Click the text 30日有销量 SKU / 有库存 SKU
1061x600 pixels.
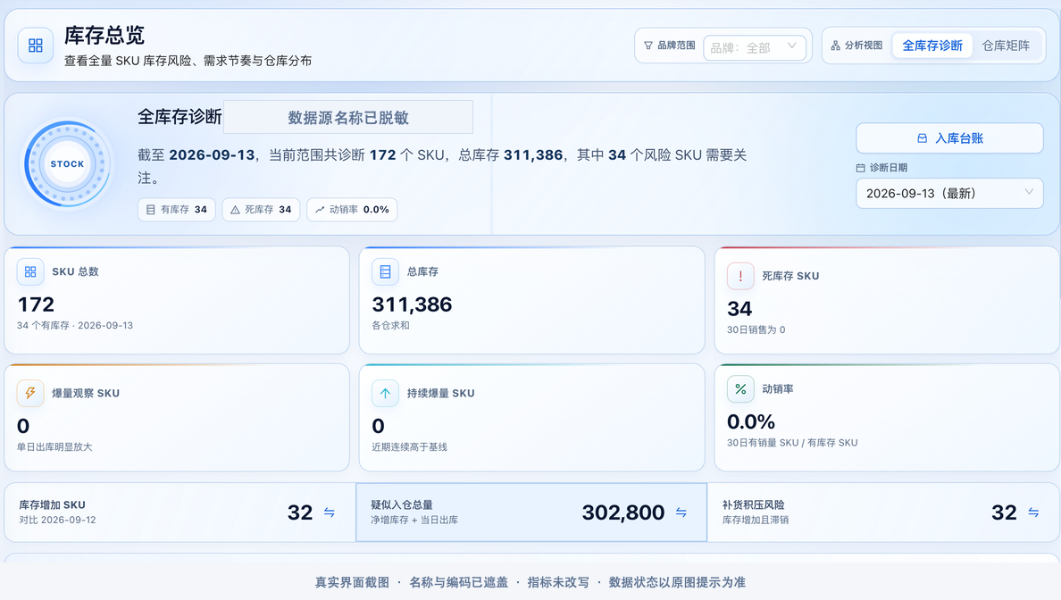pos(792,443)
